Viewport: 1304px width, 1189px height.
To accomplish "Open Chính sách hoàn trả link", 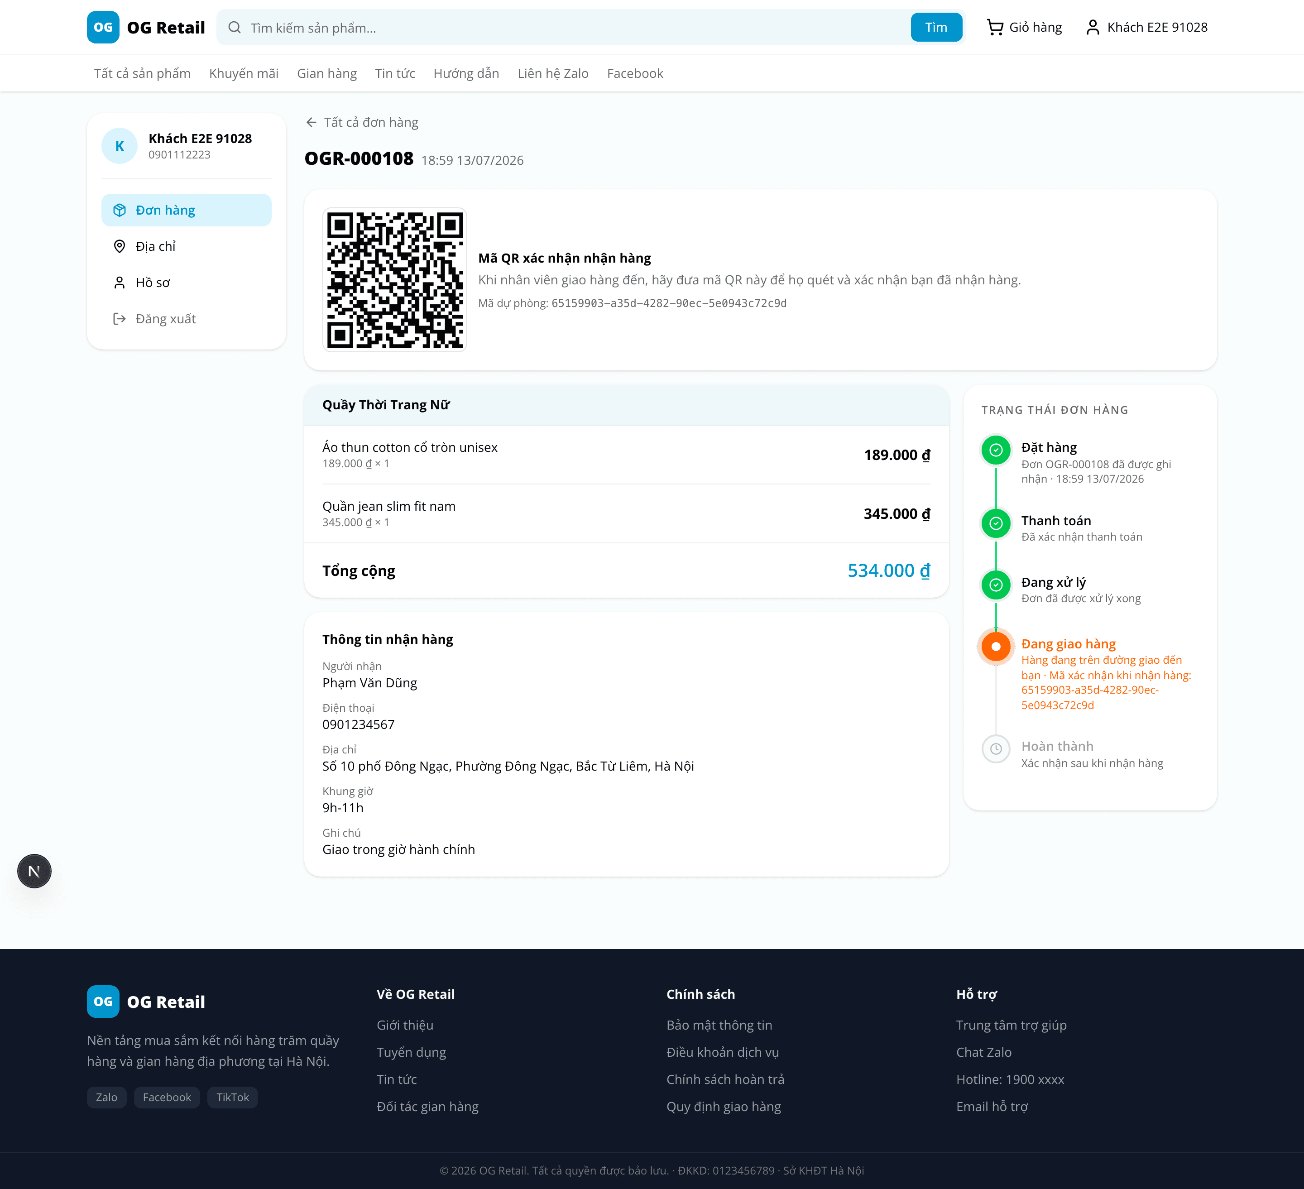I will (x=725, y=1079).
